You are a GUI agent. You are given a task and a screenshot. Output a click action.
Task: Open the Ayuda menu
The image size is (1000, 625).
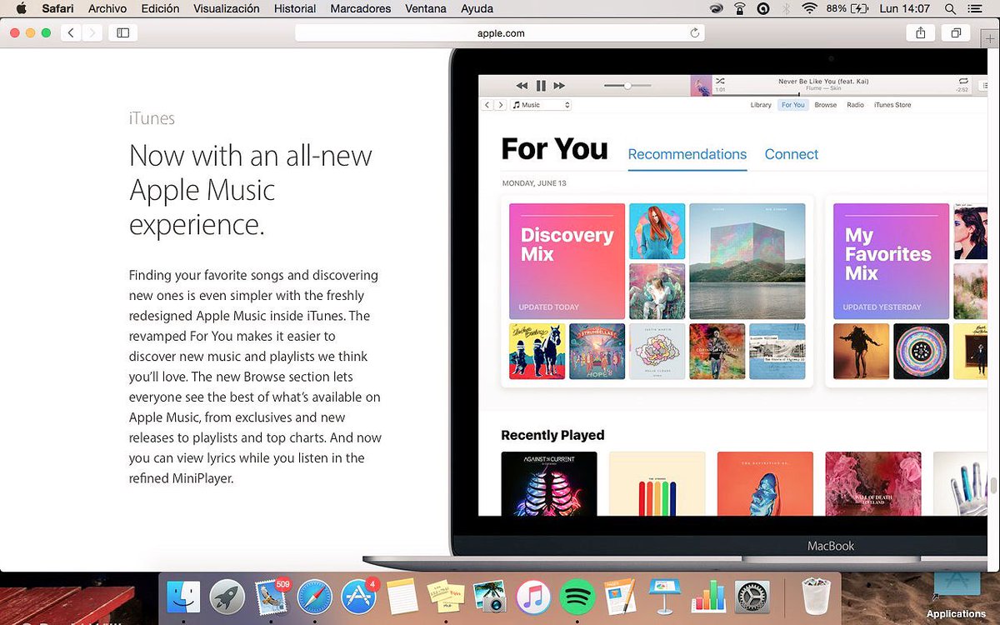[x=477, y=8]
